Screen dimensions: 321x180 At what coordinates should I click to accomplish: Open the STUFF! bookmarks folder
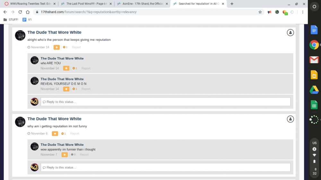point(11,20)
